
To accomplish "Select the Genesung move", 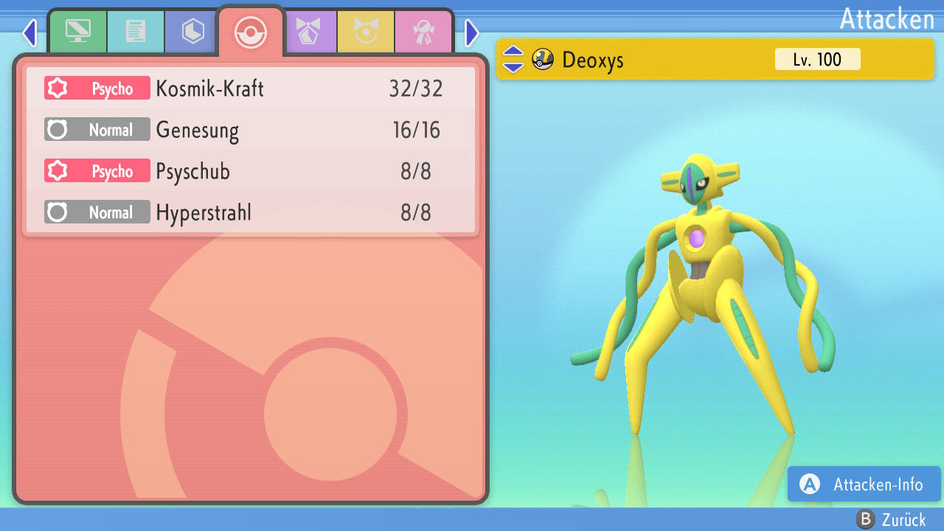I will tap(251, 130).
